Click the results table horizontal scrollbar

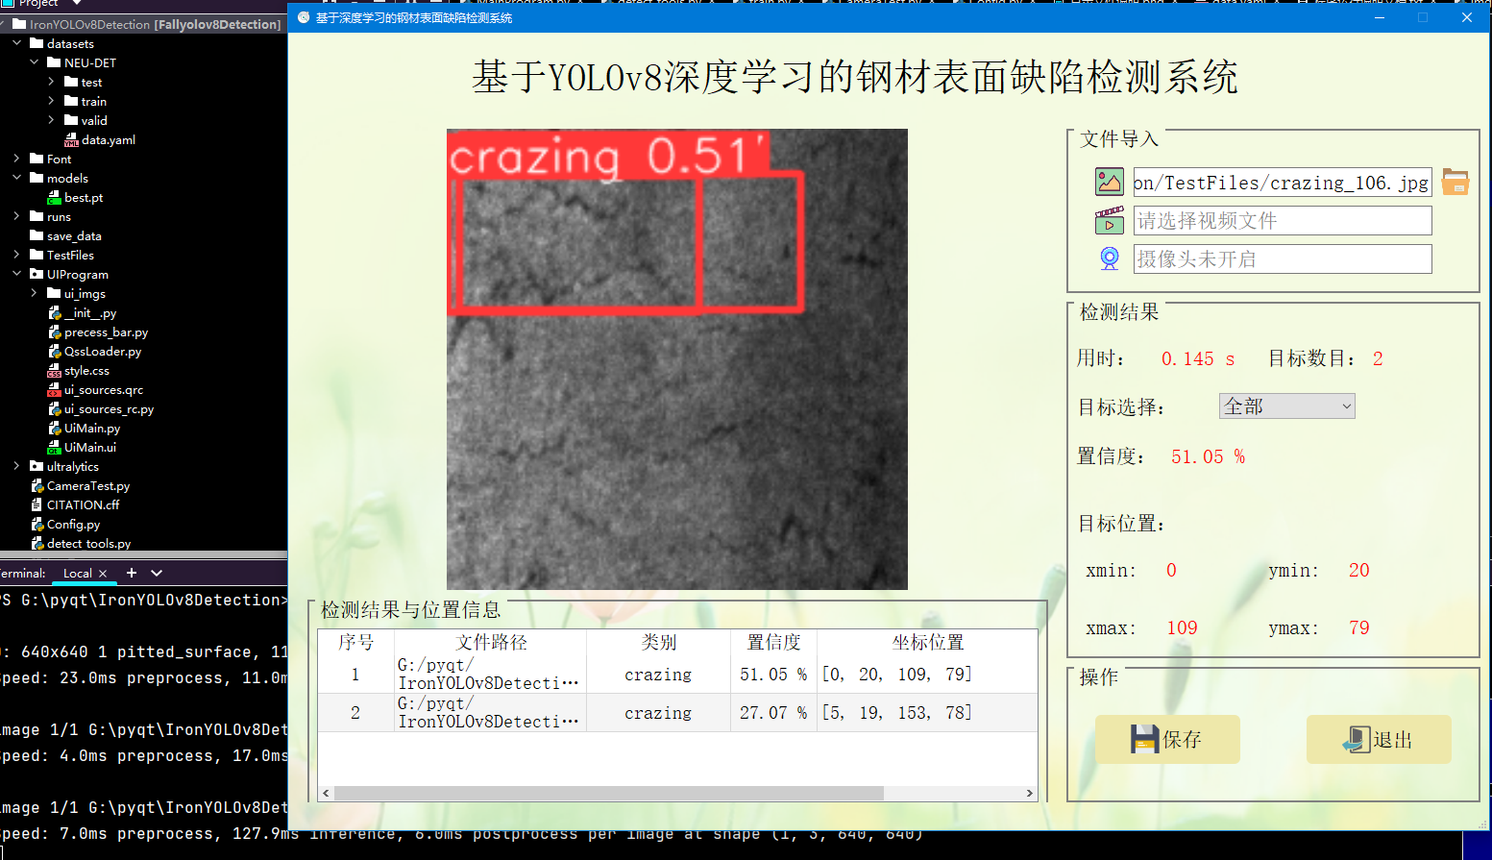(608, 793)
